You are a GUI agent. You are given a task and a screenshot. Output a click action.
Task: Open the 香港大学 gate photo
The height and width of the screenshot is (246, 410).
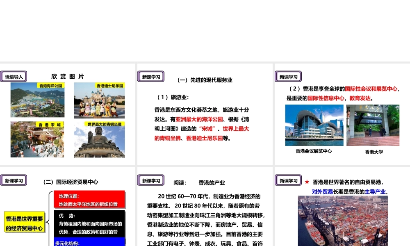(373, 125)
